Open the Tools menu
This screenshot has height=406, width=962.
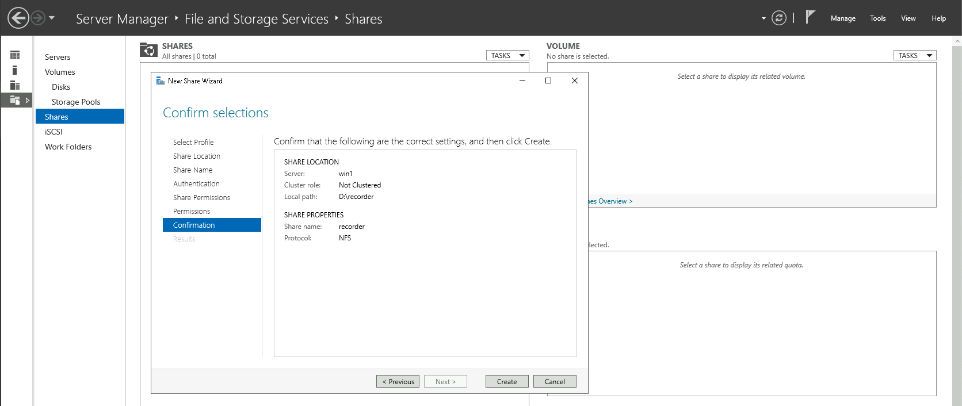[x=877, y=18]
